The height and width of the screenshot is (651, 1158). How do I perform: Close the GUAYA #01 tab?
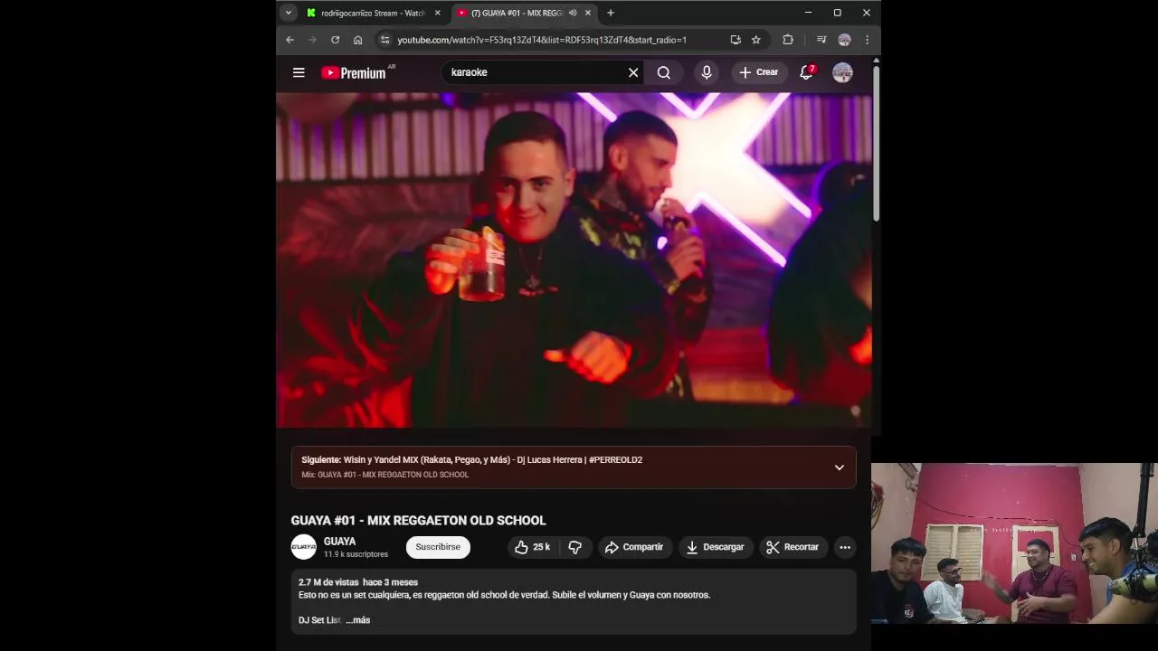(x=588, y=13)
